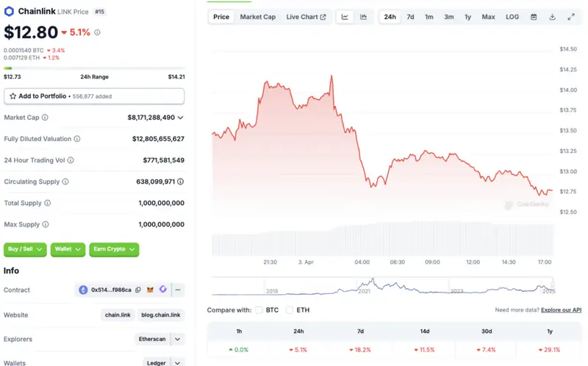Open the Earn Crypto dropdown
Screen dimensions: 588x366
114,249
